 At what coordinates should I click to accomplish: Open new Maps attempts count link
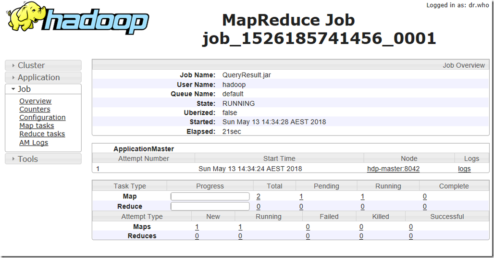point(197,227)
